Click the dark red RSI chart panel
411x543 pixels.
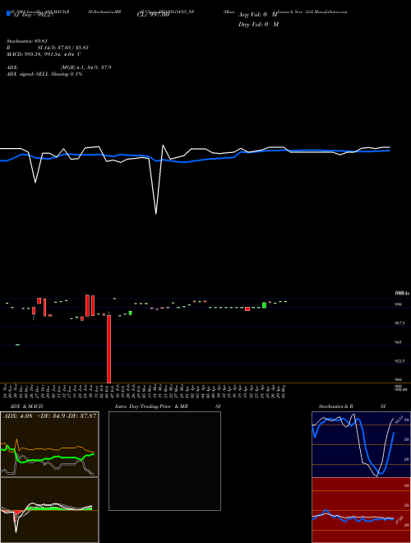[x=361, y=510]
